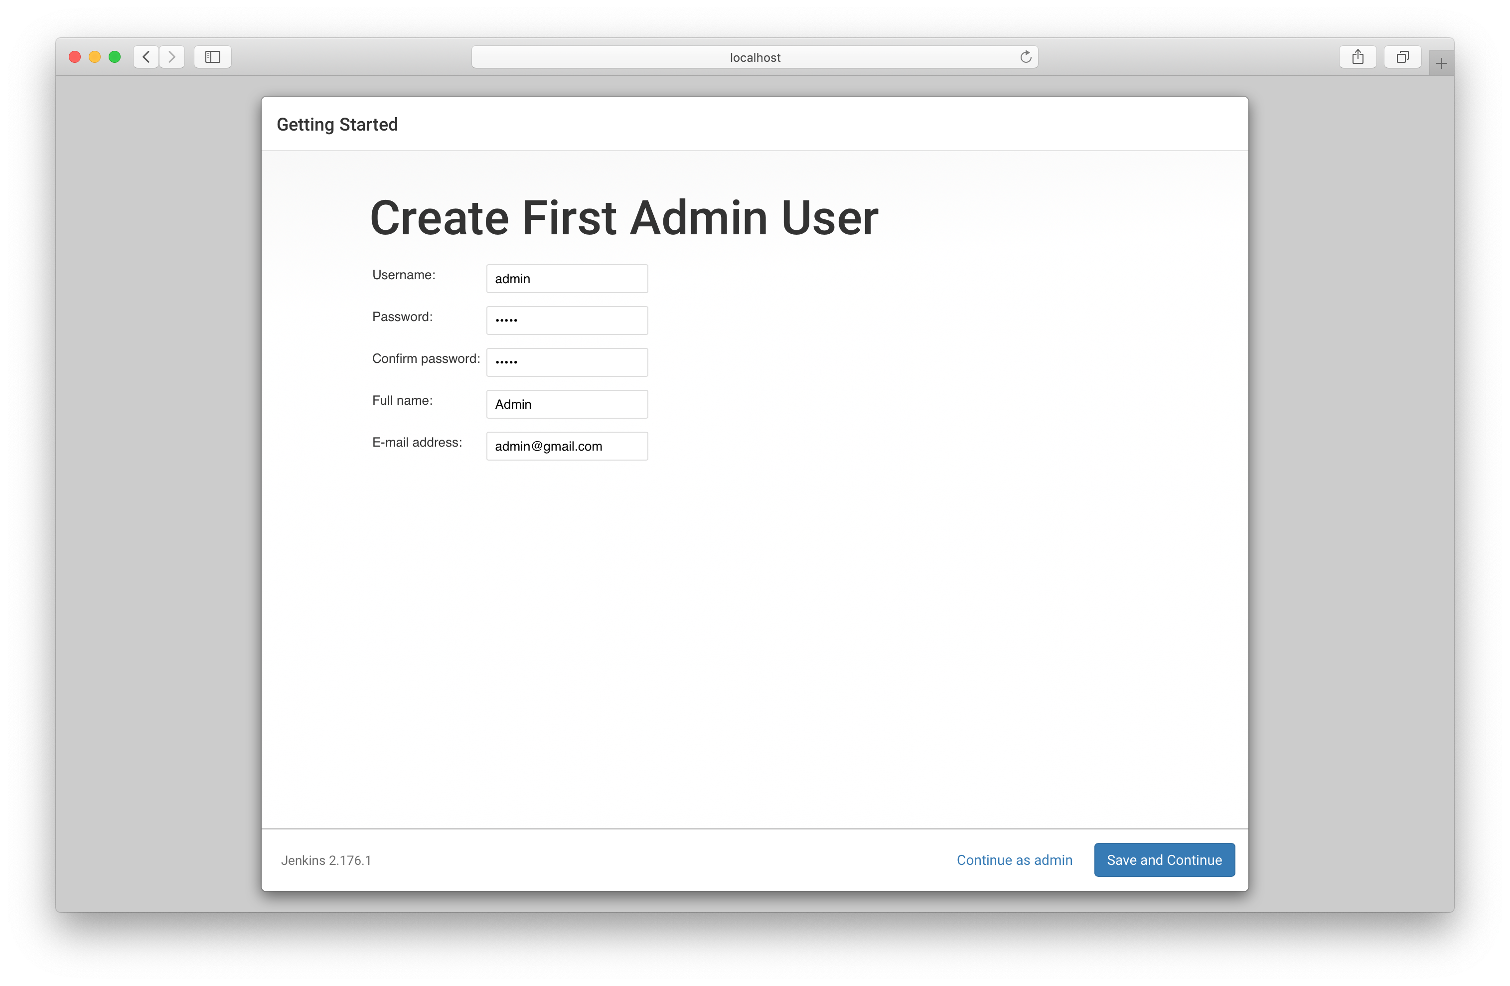Click the browser back navigation arrow

click(146, 56)
